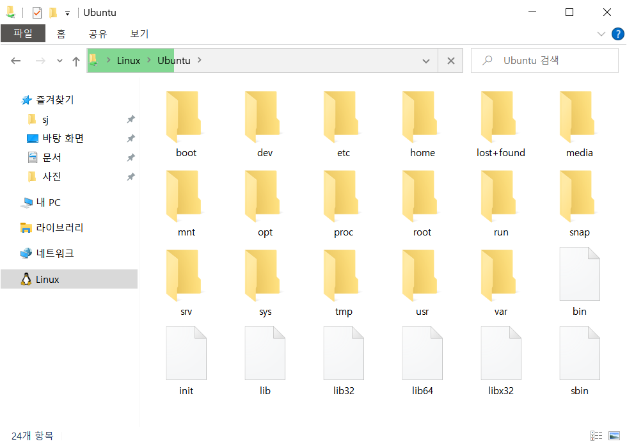Open the recent locations dropdown arrow

(60, 61)
